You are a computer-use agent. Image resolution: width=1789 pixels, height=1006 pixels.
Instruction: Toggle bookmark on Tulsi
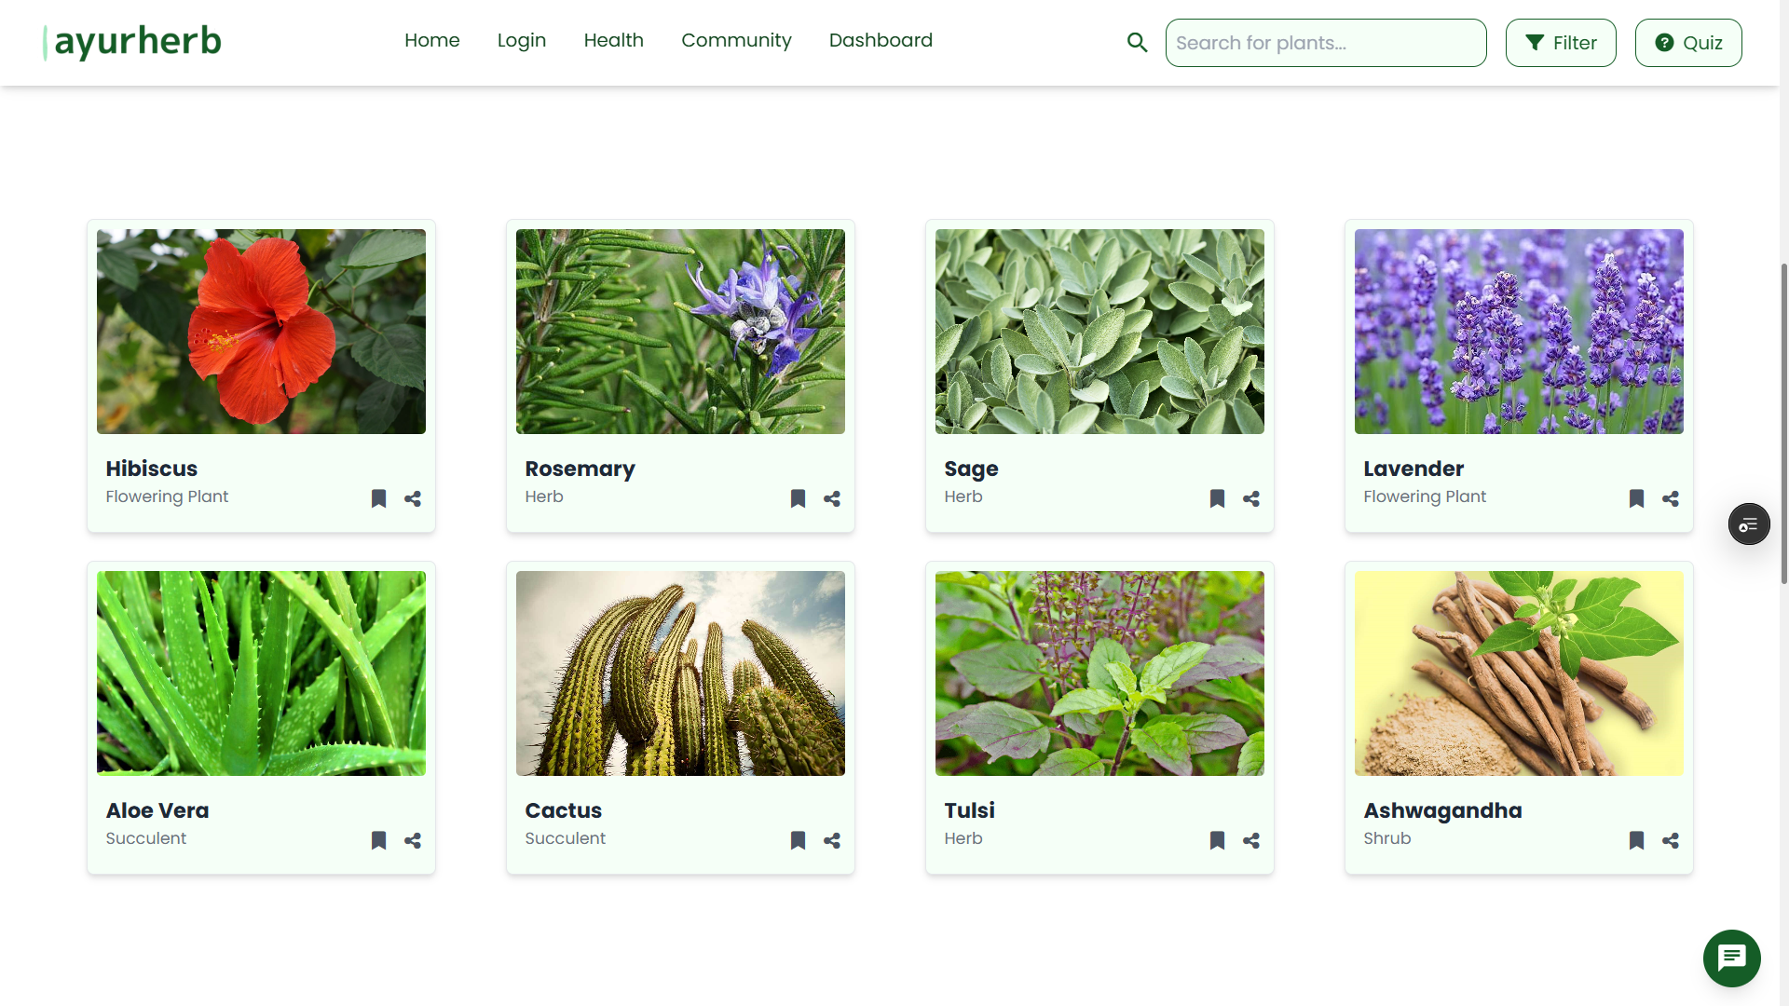(1217, 840)
